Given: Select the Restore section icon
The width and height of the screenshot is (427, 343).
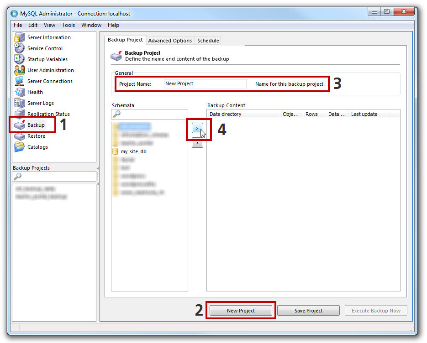Looking at the screenshot, I should click(20, 136).
